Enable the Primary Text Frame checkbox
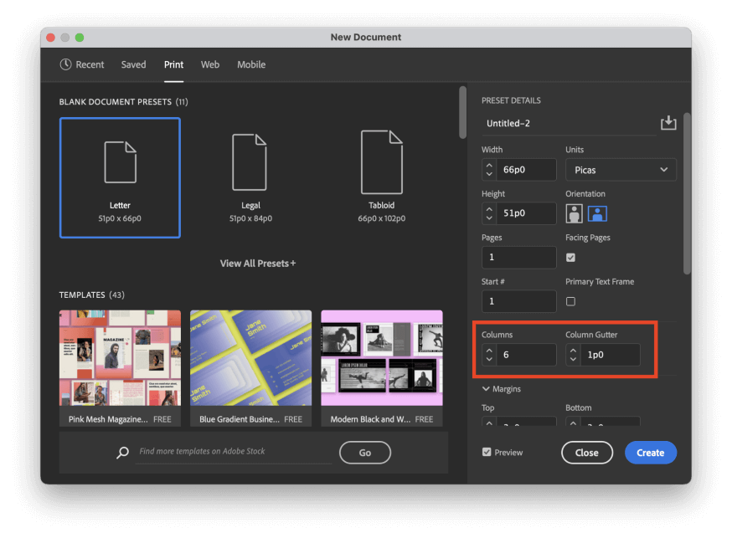732x538 pixels. pos(570,301)
